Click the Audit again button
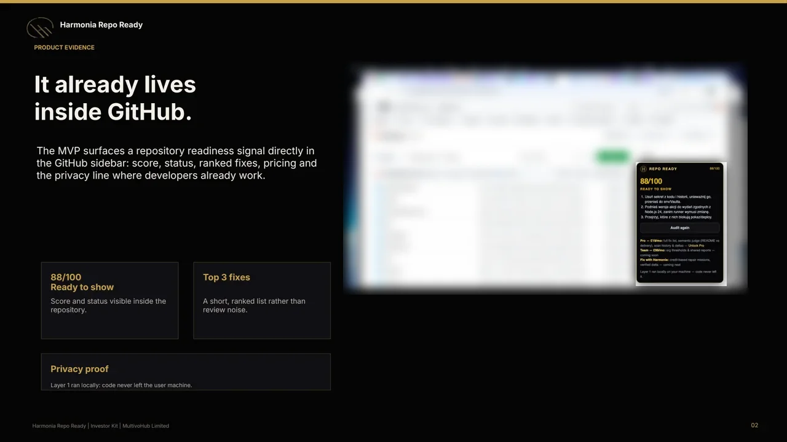 (679, 228)
